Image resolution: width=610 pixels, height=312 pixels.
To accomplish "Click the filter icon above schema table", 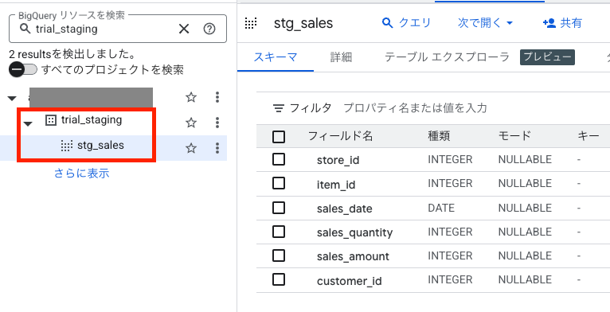I will pyautogui.click(x=278, y=108).
